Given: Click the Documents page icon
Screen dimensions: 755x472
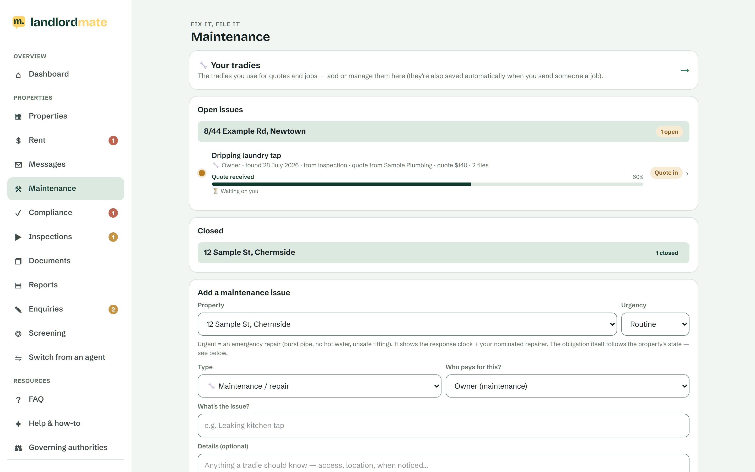Looking at the screenshot, I should 18,261.
